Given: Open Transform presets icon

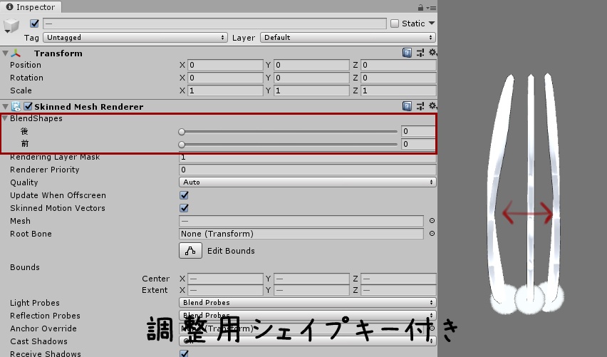Looking at the screenshot, I should (x=420, y=53).
